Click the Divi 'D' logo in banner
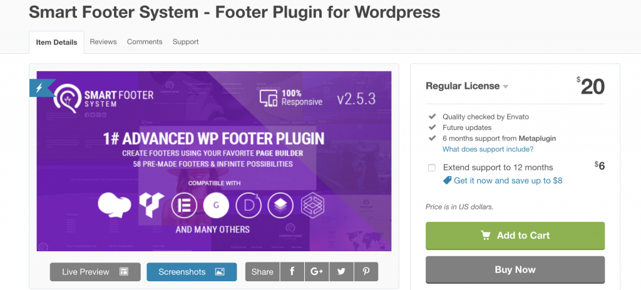The image size is (641, 290). [x=248, y=205]
